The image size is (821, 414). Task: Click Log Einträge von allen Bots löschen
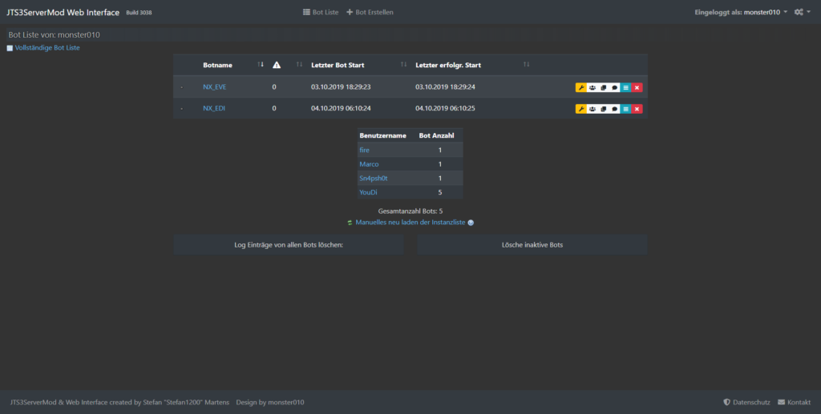(288, 245)
